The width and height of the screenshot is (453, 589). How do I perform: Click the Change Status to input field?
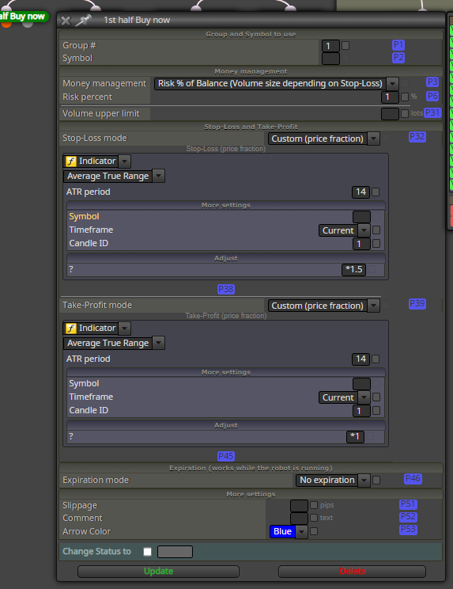(176, 552)
